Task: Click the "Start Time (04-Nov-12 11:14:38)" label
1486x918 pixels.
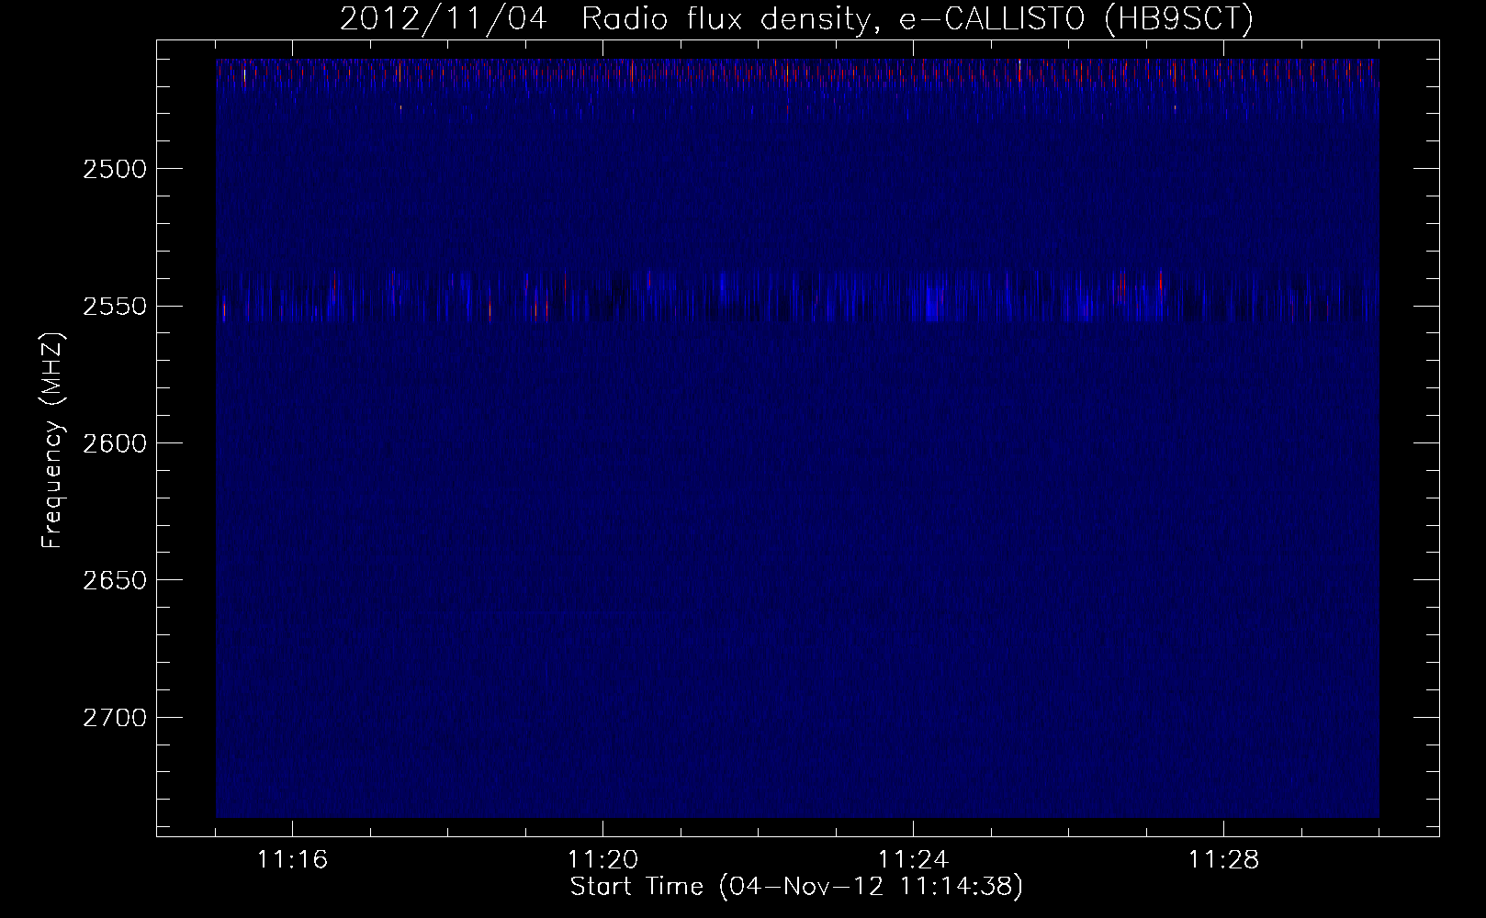Action: [796, 887]
